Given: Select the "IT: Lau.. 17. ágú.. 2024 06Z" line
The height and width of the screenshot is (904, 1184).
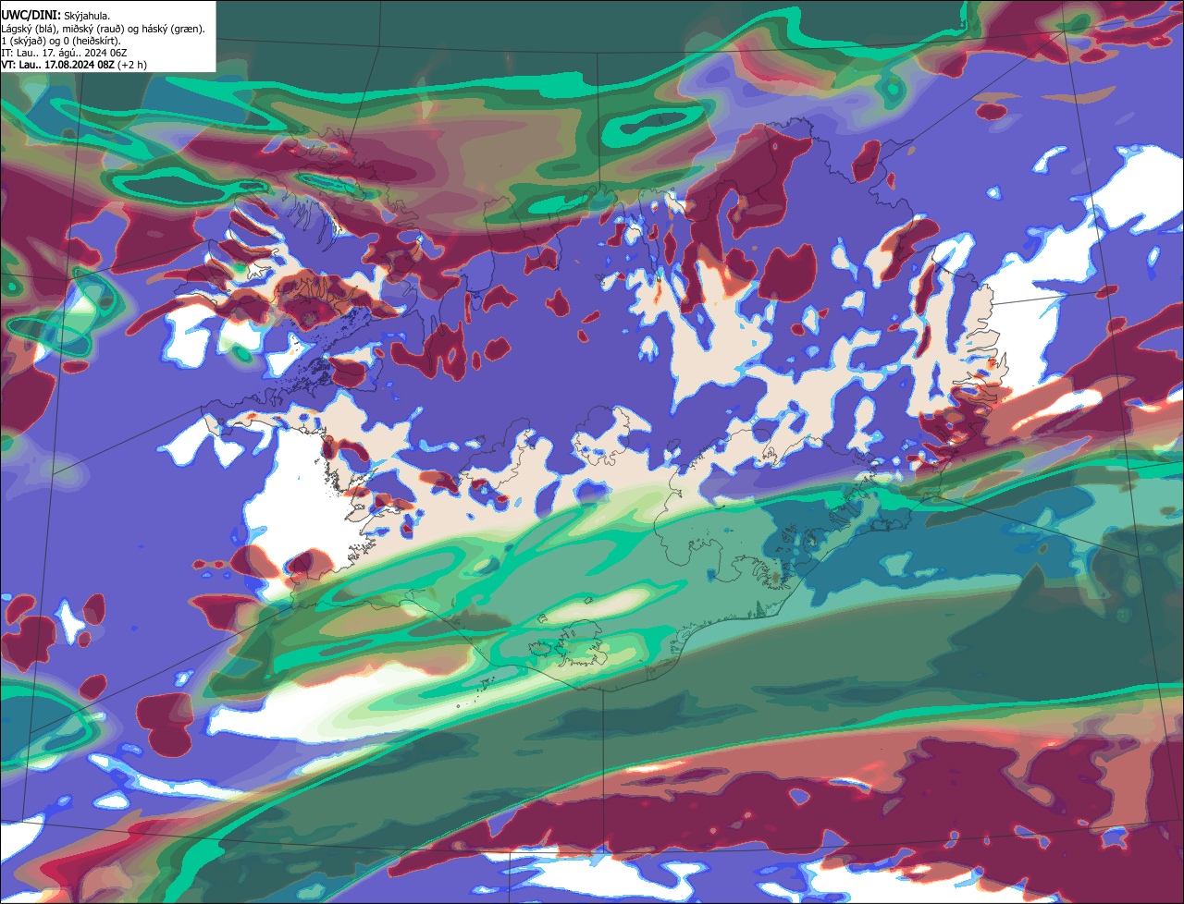Looking at the screenshot, I should [x=65, y=53].
